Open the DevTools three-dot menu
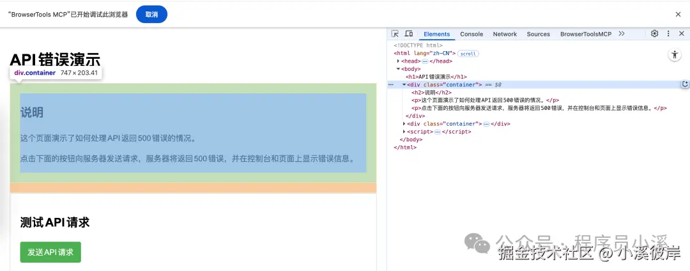The width and height of the screenshot is (690, 271). click(668, 34)
